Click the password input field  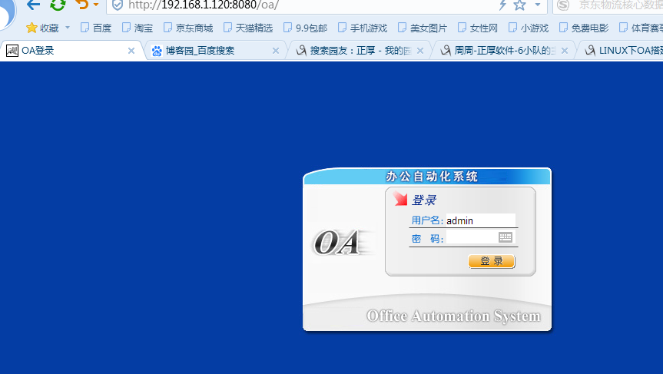pyautogui.click(x=480, y=237)
